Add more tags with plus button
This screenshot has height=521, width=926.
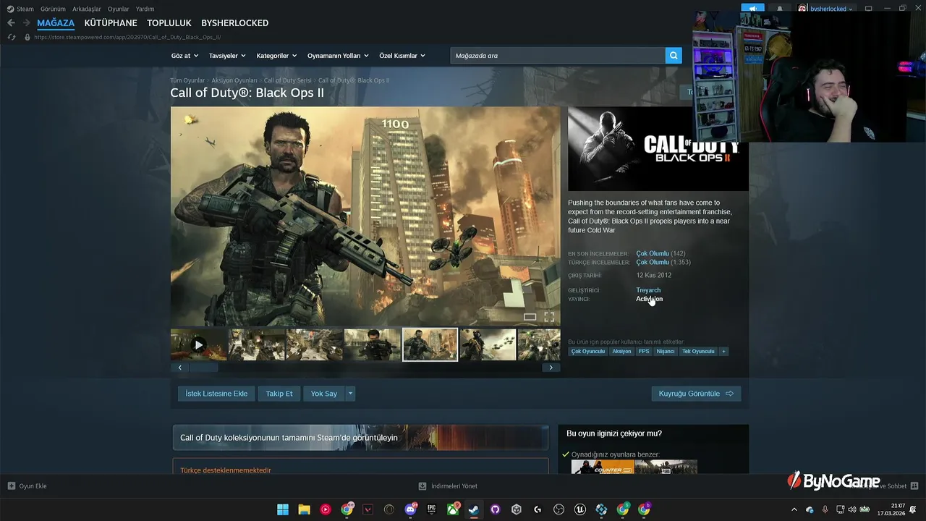coord(723,352)
